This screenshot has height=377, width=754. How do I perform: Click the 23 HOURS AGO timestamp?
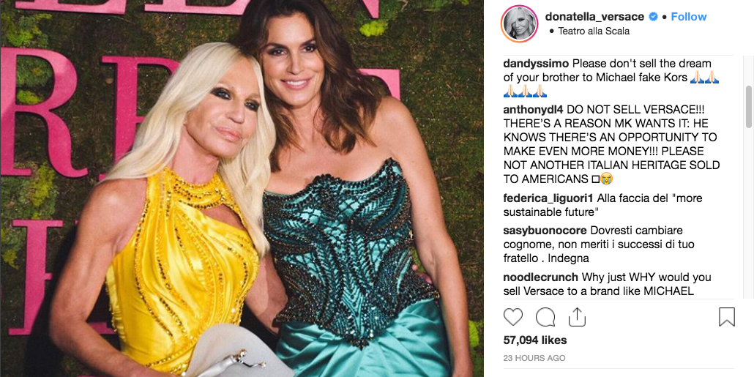tap(534, 358)
